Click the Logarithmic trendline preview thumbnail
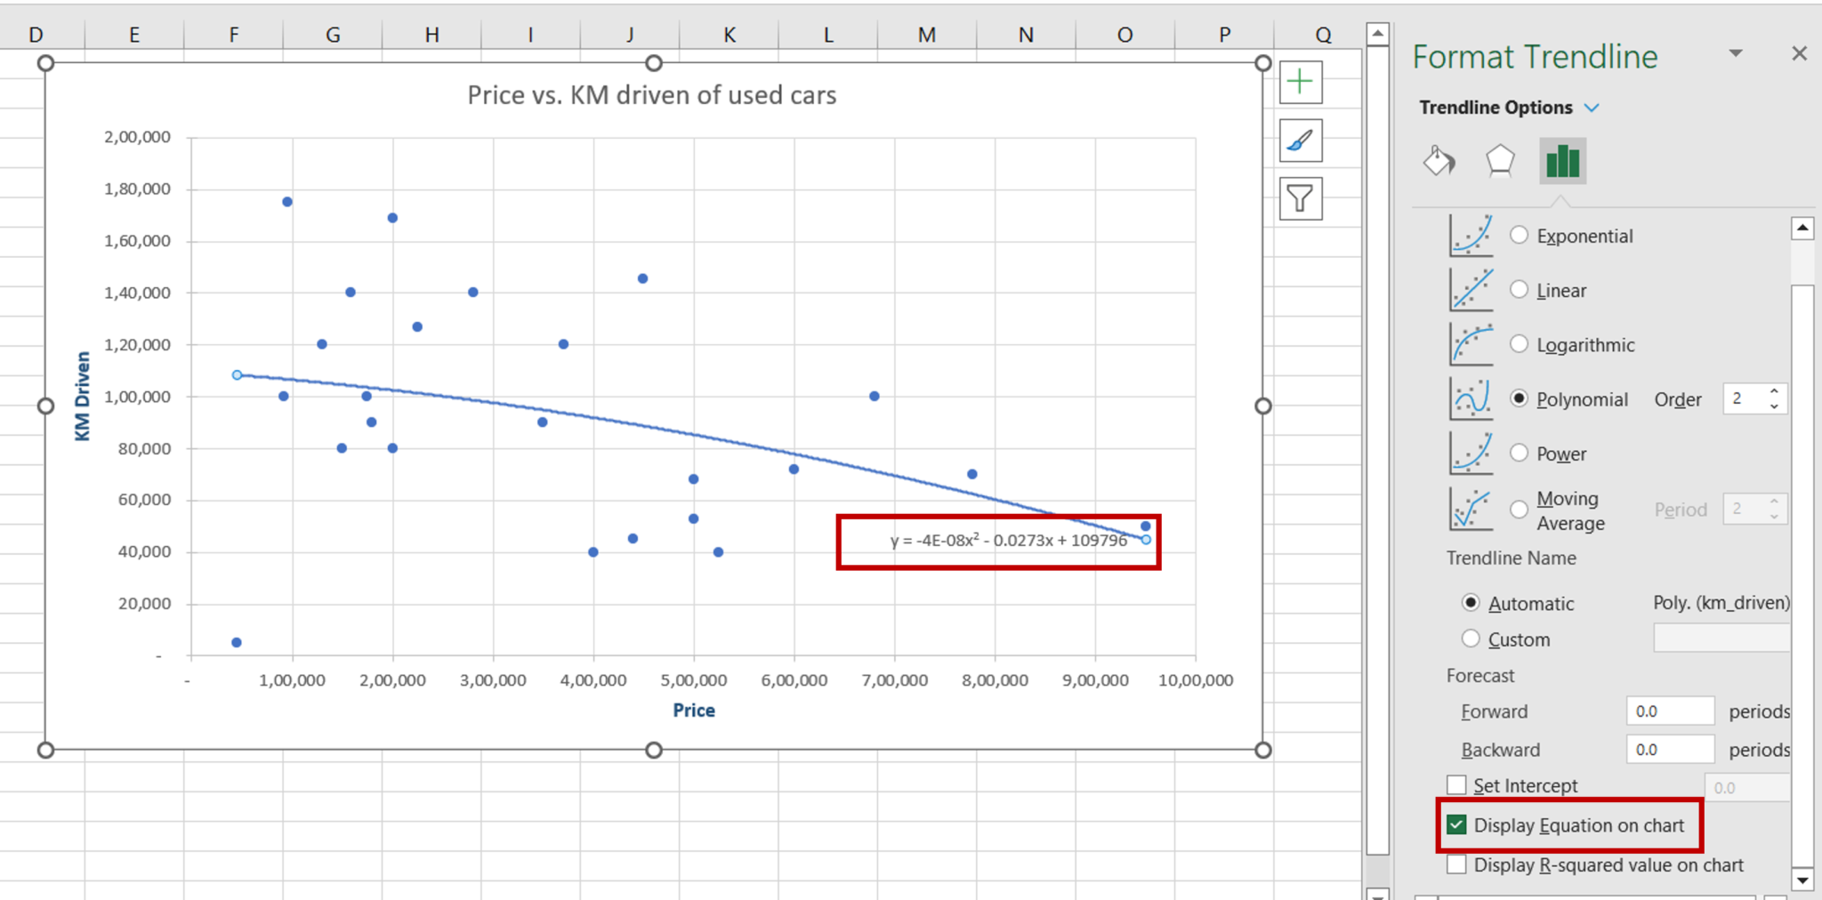This screenshot has width=1822, height=900. pyautogui.click(x=1471, y=344)
